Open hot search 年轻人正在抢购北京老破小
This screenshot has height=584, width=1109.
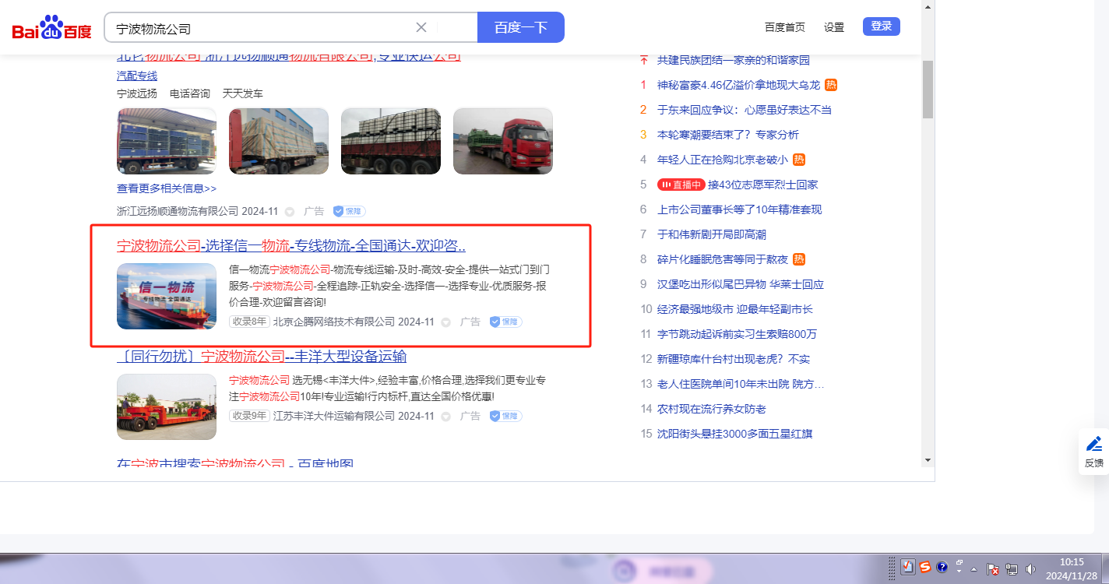tap(722, 160)
